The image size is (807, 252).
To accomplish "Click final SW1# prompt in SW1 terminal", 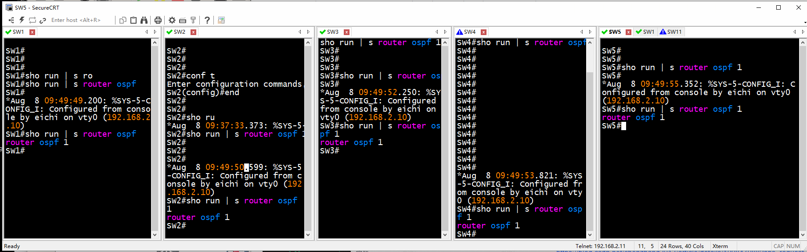I will click(15, 151).
